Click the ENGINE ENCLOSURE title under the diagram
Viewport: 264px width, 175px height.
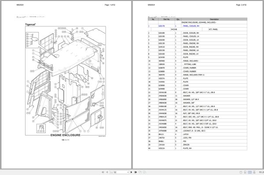coord(66,135)
